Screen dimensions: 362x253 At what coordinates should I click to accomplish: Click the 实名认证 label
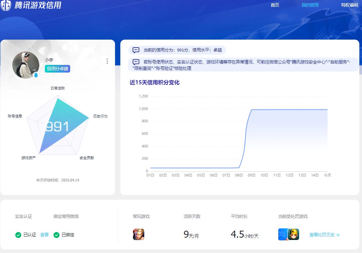(x=24, y=216)
